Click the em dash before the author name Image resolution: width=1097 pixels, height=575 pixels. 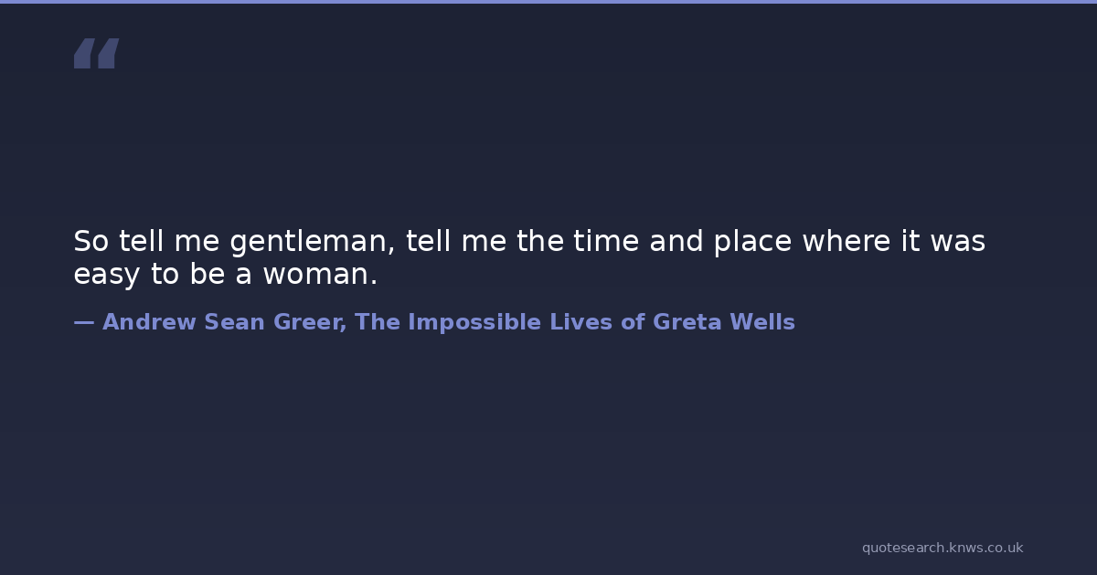[x=83, y=322]
